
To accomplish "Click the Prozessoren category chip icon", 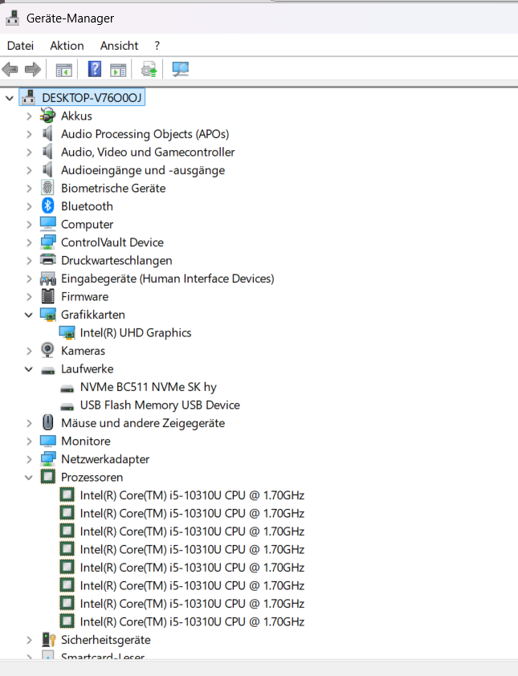I will tap(48, 476).
